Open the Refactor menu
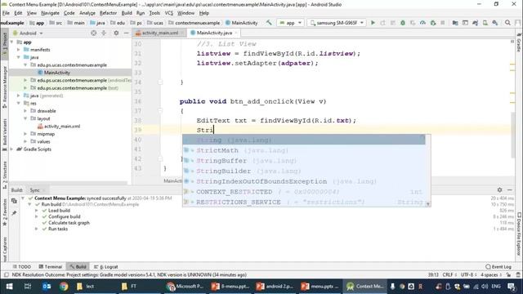523x294 pixels. [x=108, y=13]
